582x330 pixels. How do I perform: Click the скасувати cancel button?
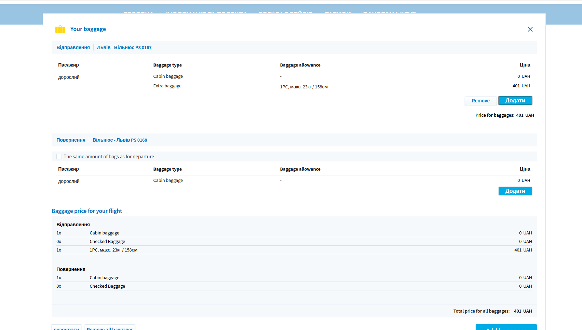coord(66,328)
